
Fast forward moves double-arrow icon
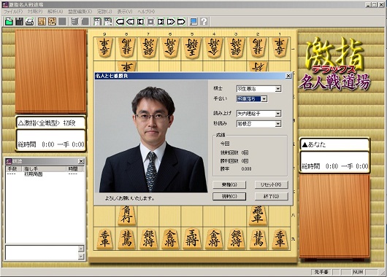pos(171,22)
